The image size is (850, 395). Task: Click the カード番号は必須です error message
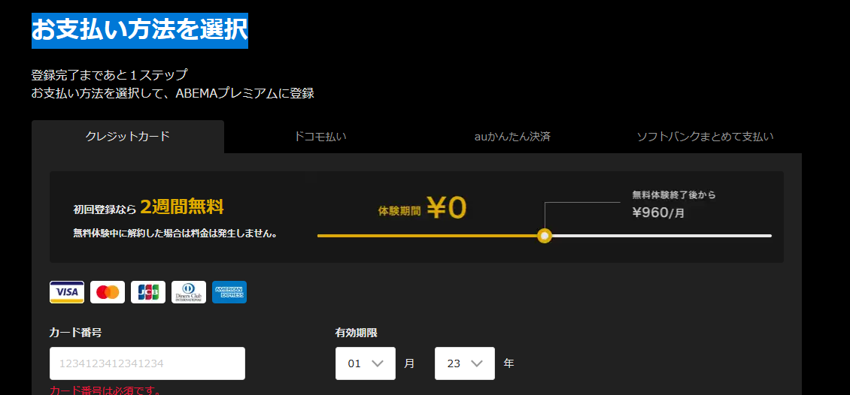tap(105, 390)
